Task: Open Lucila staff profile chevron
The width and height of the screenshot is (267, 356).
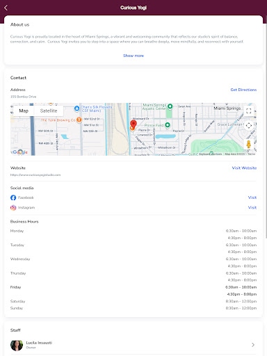Action: (253, 345)
